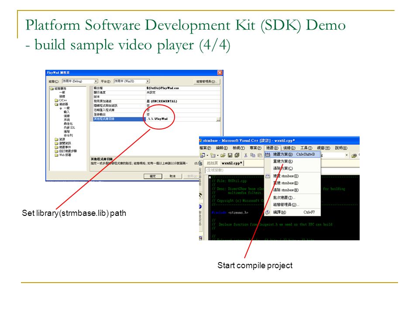Open the New Project icon dropdown arrow
Image resolution: width=419 pixels, height=314 pixels.
[x=207, y=155]
